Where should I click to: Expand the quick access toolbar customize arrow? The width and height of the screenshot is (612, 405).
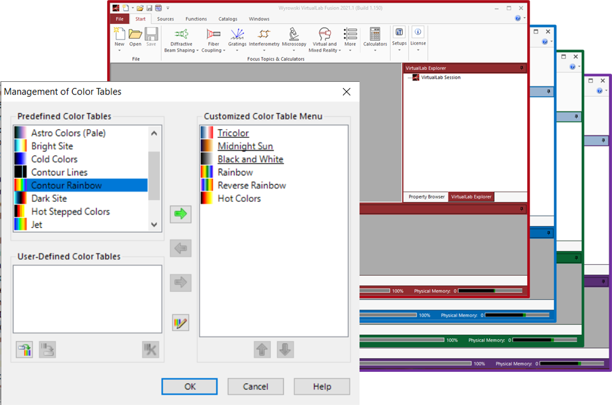[168, 8]
